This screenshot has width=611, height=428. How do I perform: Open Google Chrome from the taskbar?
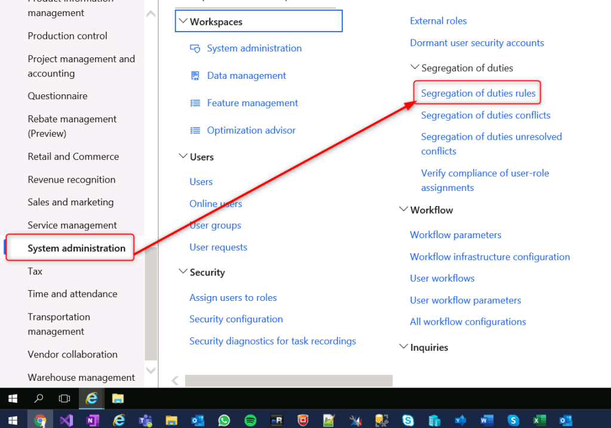tap(40, 420)
